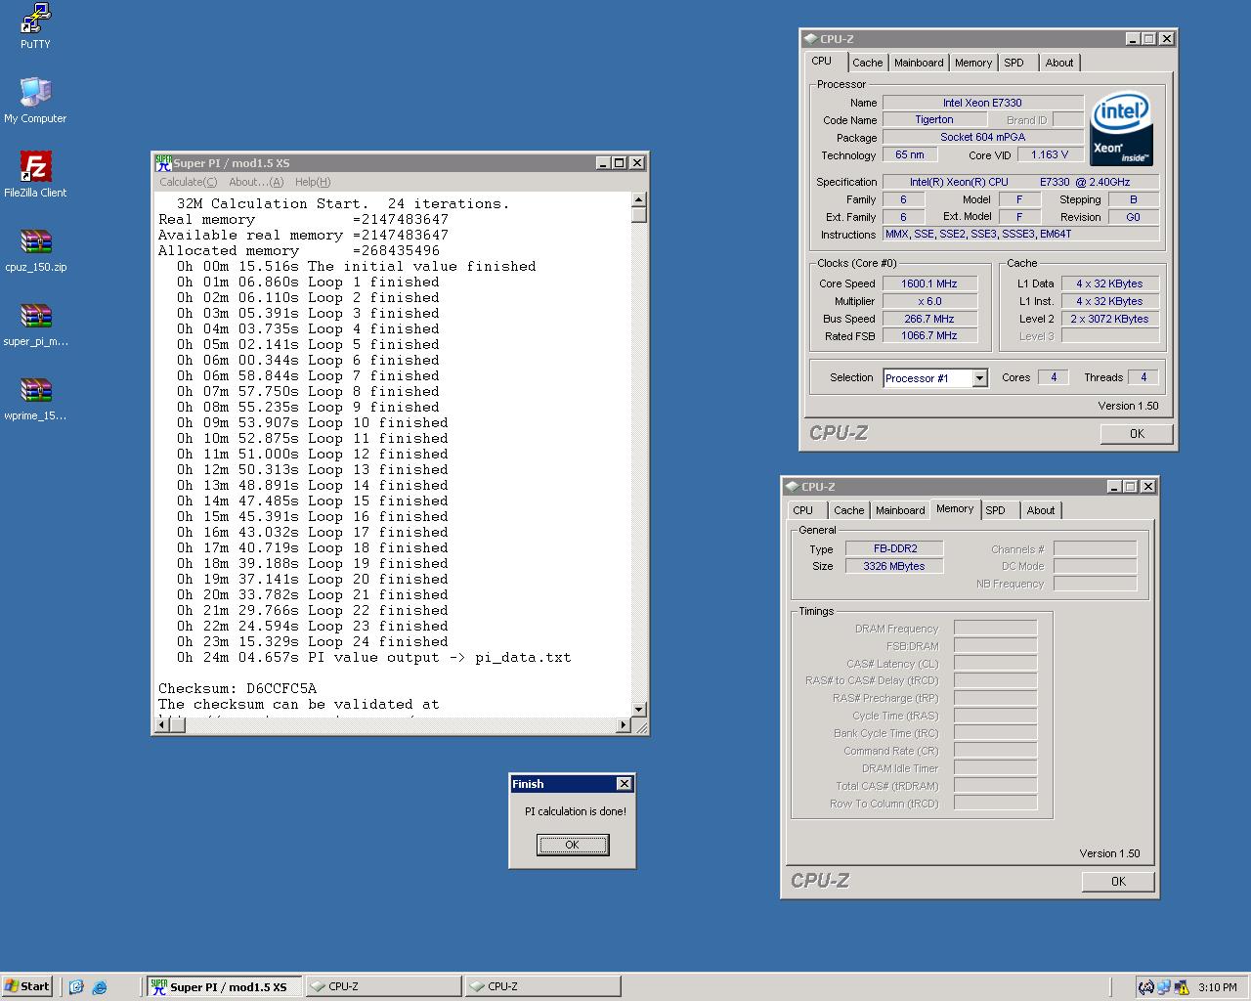Viewport: 1251px width, 1001px height.
Task: Click PI value output pi_data.txt line
Action: click(x=373, y=657)
